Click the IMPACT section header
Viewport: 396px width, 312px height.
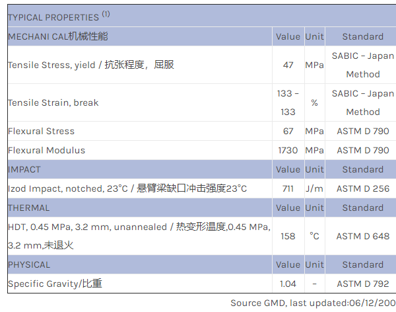[24, 169]
